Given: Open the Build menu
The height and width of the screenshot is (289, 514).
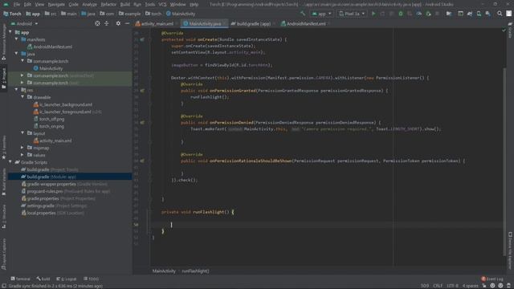Looking at the screenshot, I should click(x=125, y=5).
